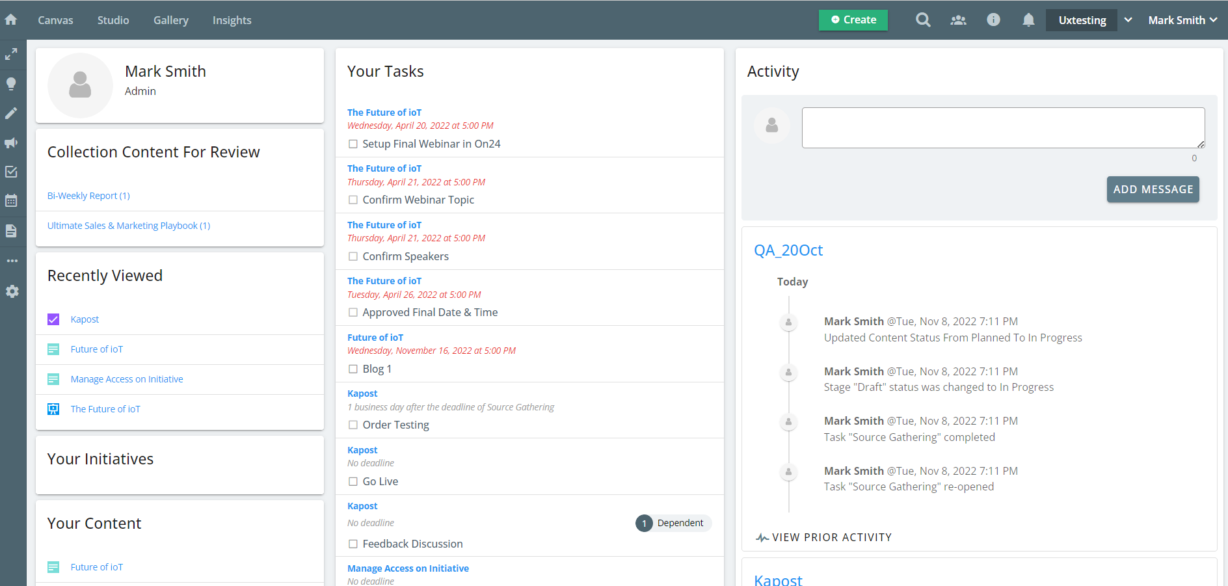
Task: Go to the home icon
Action: click(10, 20)
